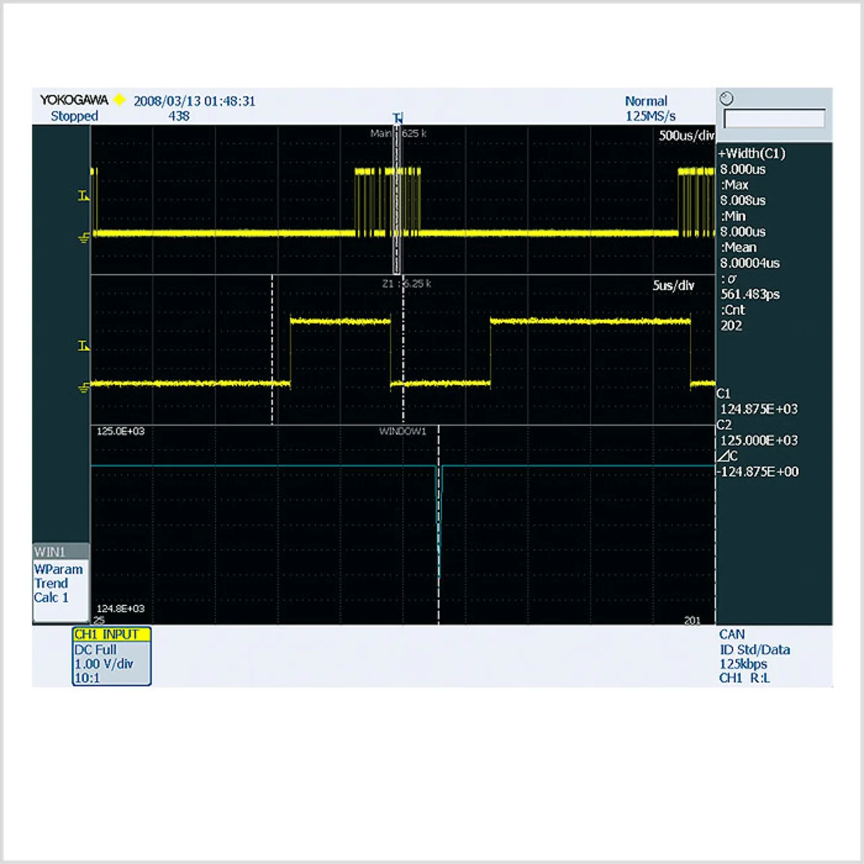
Task: Select the trigger position marker above main waveform
Action: [x=398, y=117]
